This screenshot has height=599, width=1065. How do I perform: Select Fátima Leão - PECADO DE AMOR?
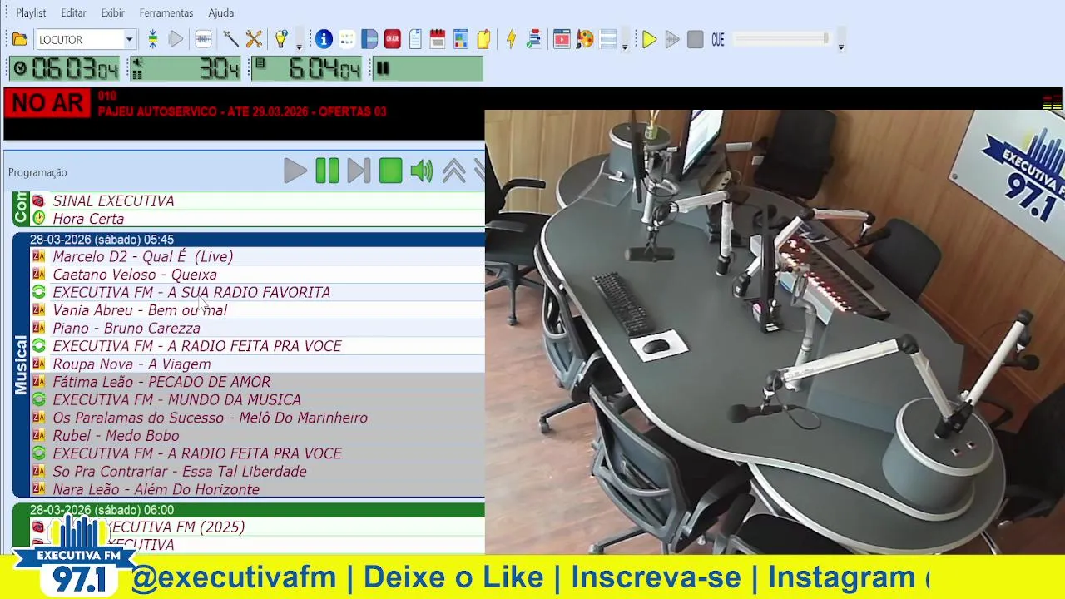[257, 382]
